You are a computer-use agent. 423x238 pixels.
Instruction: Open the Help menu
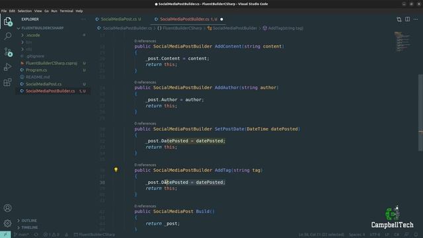tap(79, 11)
